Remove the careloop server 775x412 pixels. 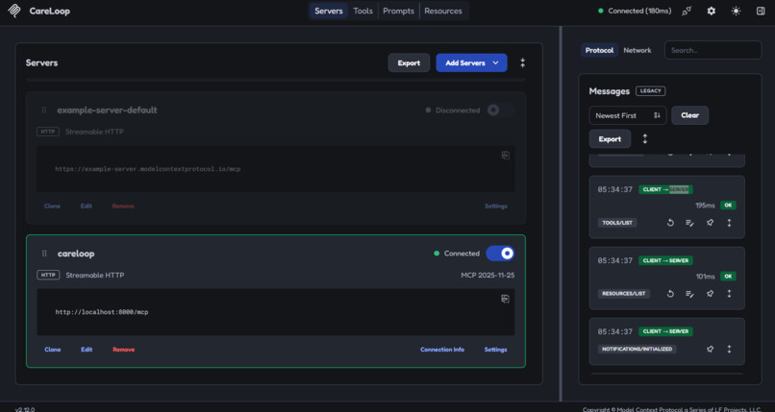coord(124,350)
